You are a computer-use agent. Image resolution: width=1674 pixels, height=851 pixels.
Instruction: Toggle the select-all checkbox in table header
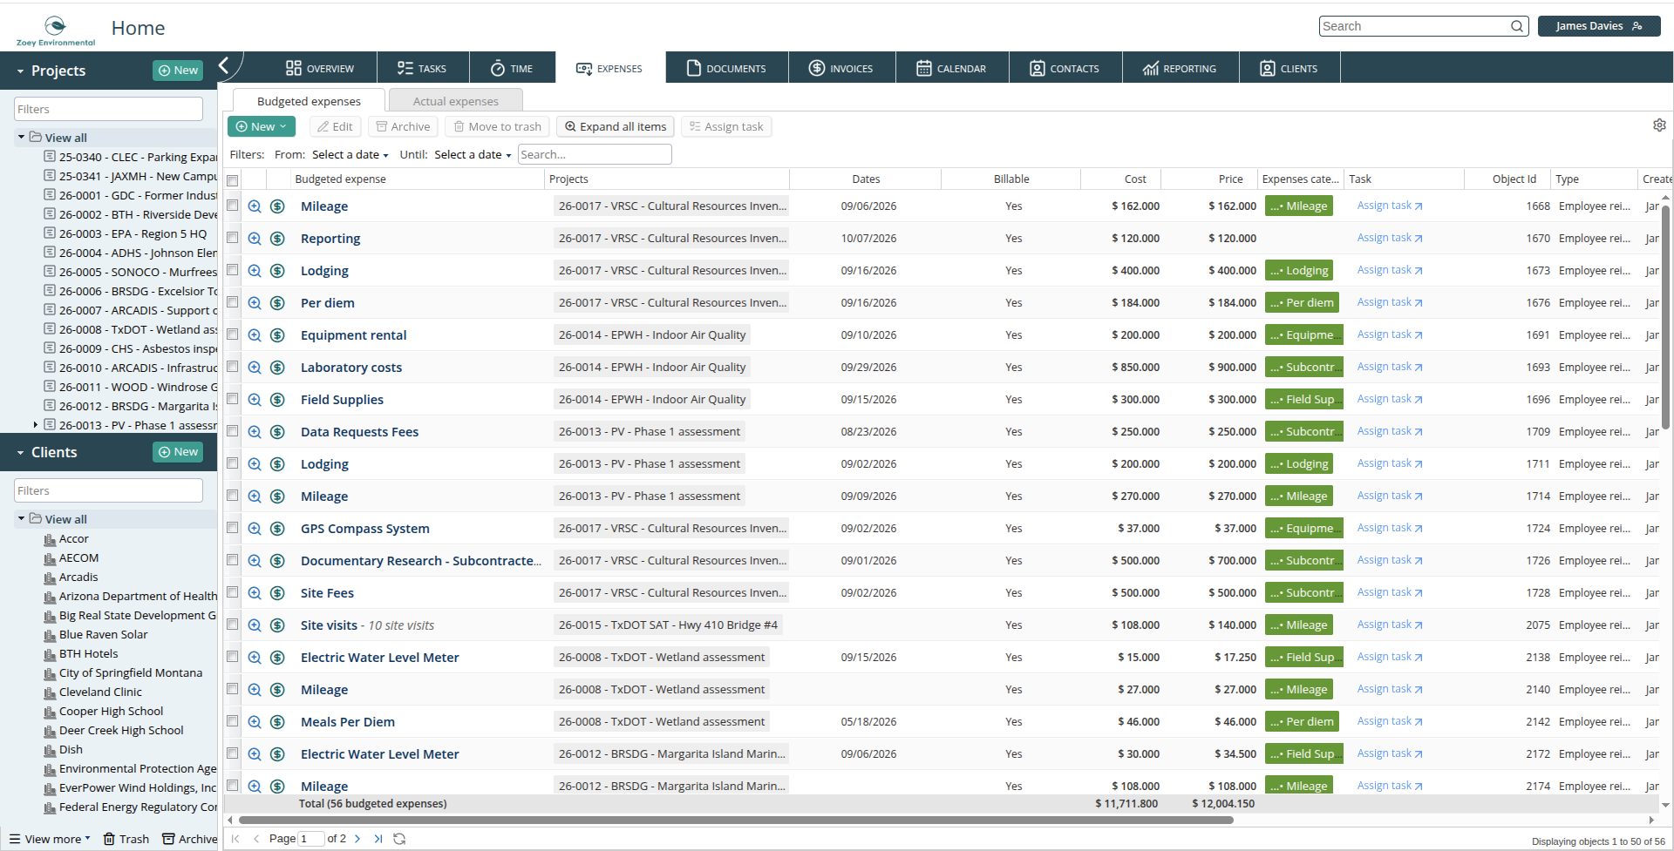pyautogui.click(x=233, y=180)
